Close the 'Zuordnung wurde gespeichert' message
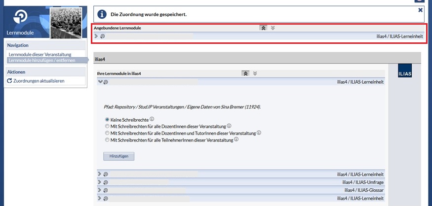This screenshot has height=206, width=432. (x=420, y=10)
